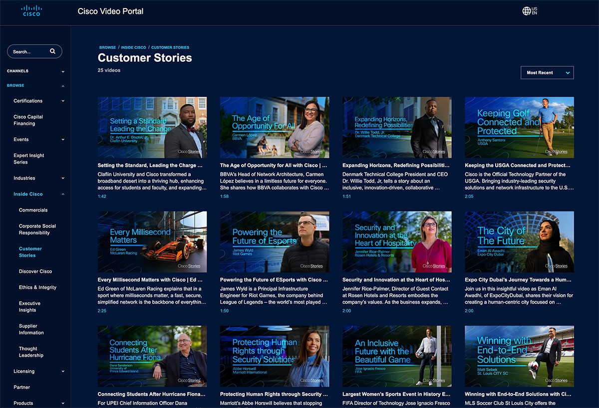Click title 'The Age of Opportunity for All with Cisco'
The image size is (599, 408).
click(x=274, y=165)
